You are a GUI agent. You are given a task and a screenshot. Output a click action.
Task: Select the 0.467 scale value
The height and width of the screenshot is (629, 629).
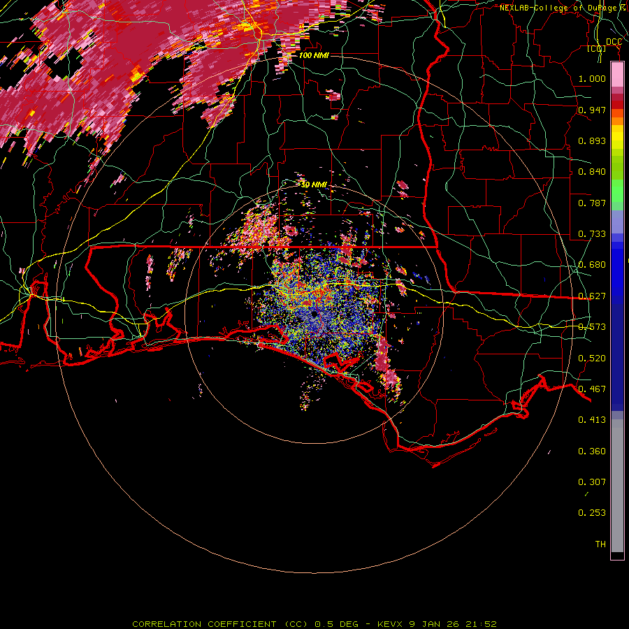point(592,389)
